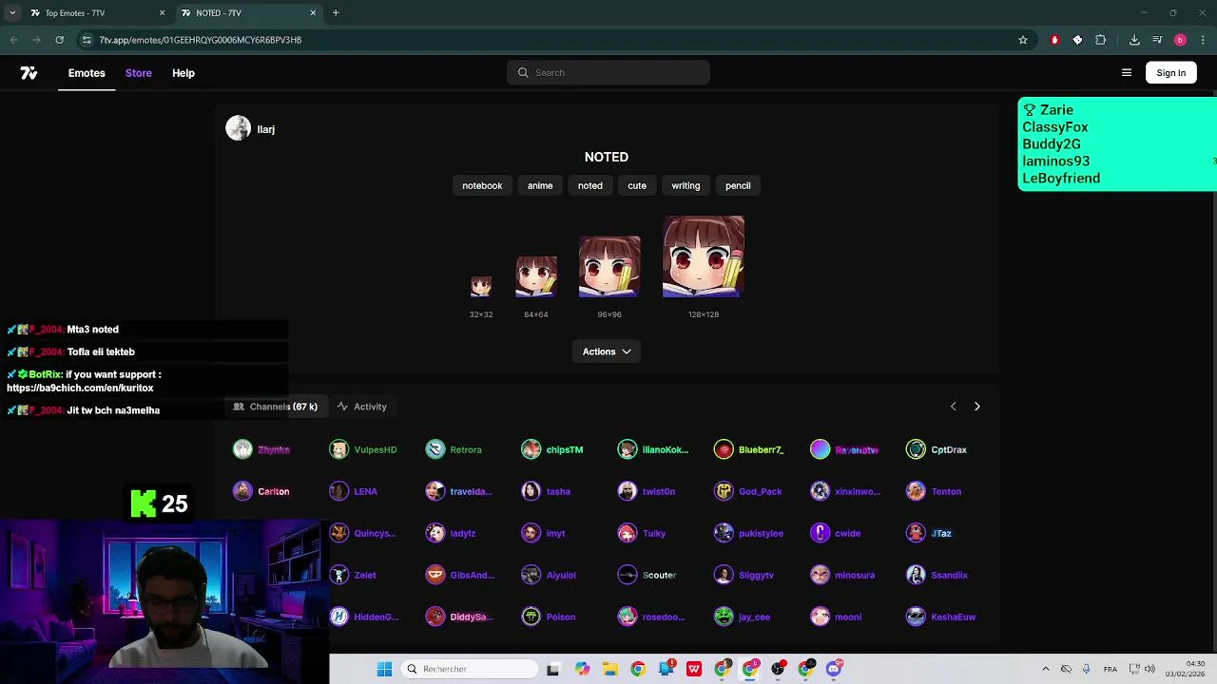Click the 7TV logo in the header
The width and height of the screenshot is (1217, 684).
click(x=29, y=73)
